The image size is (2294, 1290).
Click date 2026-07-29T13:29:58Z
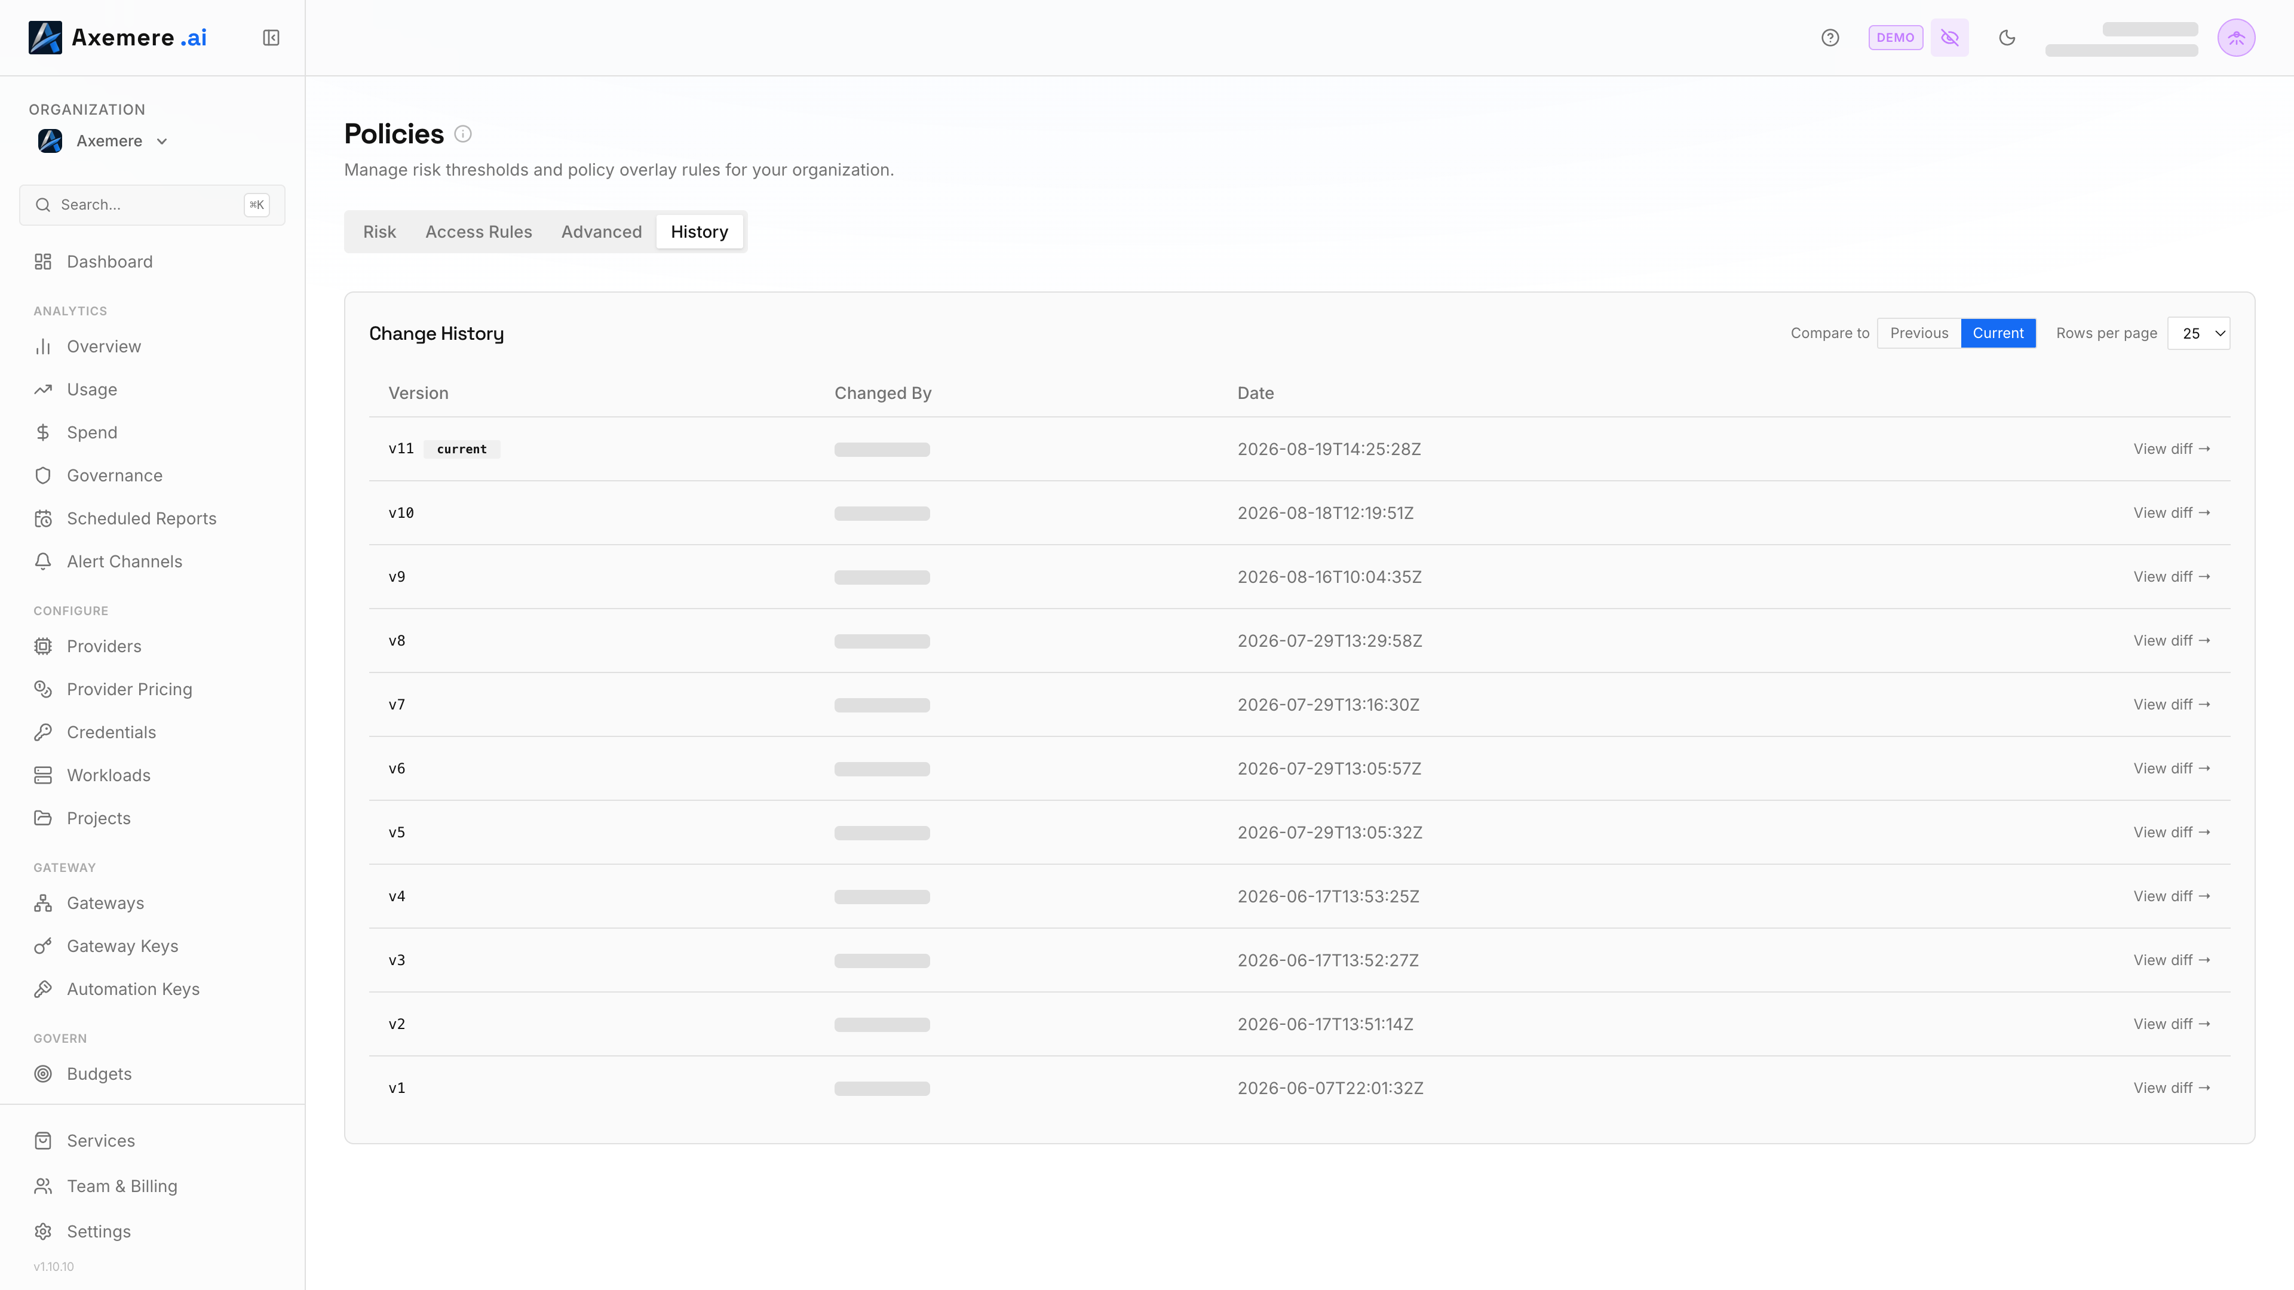1330,641
